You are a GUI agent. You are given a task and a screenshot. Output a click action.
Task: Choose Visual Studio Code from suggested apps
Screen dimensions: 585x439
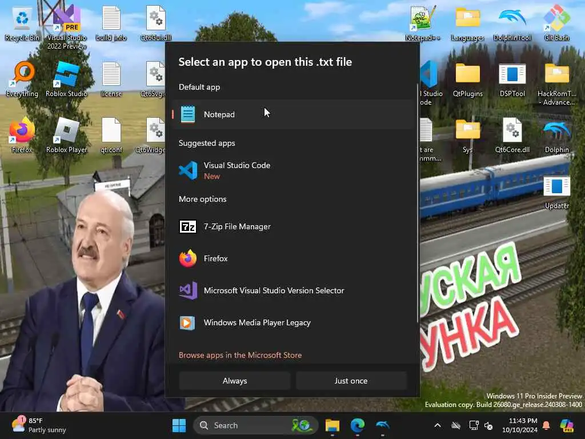[292, 170]
